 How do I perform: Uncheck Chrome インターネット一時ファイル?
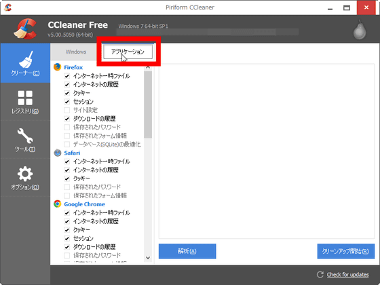point(67,213)
